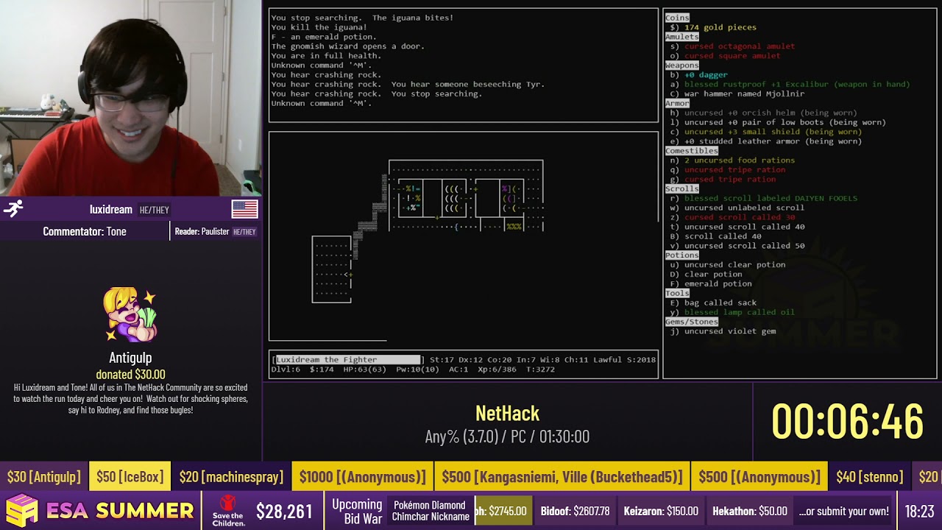Image resolution: width=942 pixels, height=530 pixels.
Task: Click the donated $30.00 text
Action: [x=130, y=374]
